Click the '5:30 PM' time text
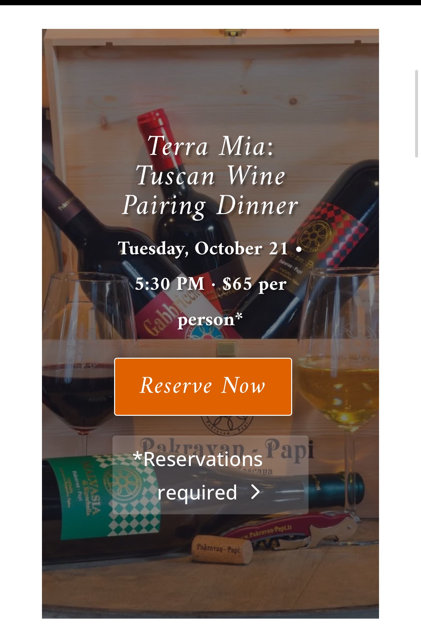This screenshot has height=637, width=421. pos(170,284)
